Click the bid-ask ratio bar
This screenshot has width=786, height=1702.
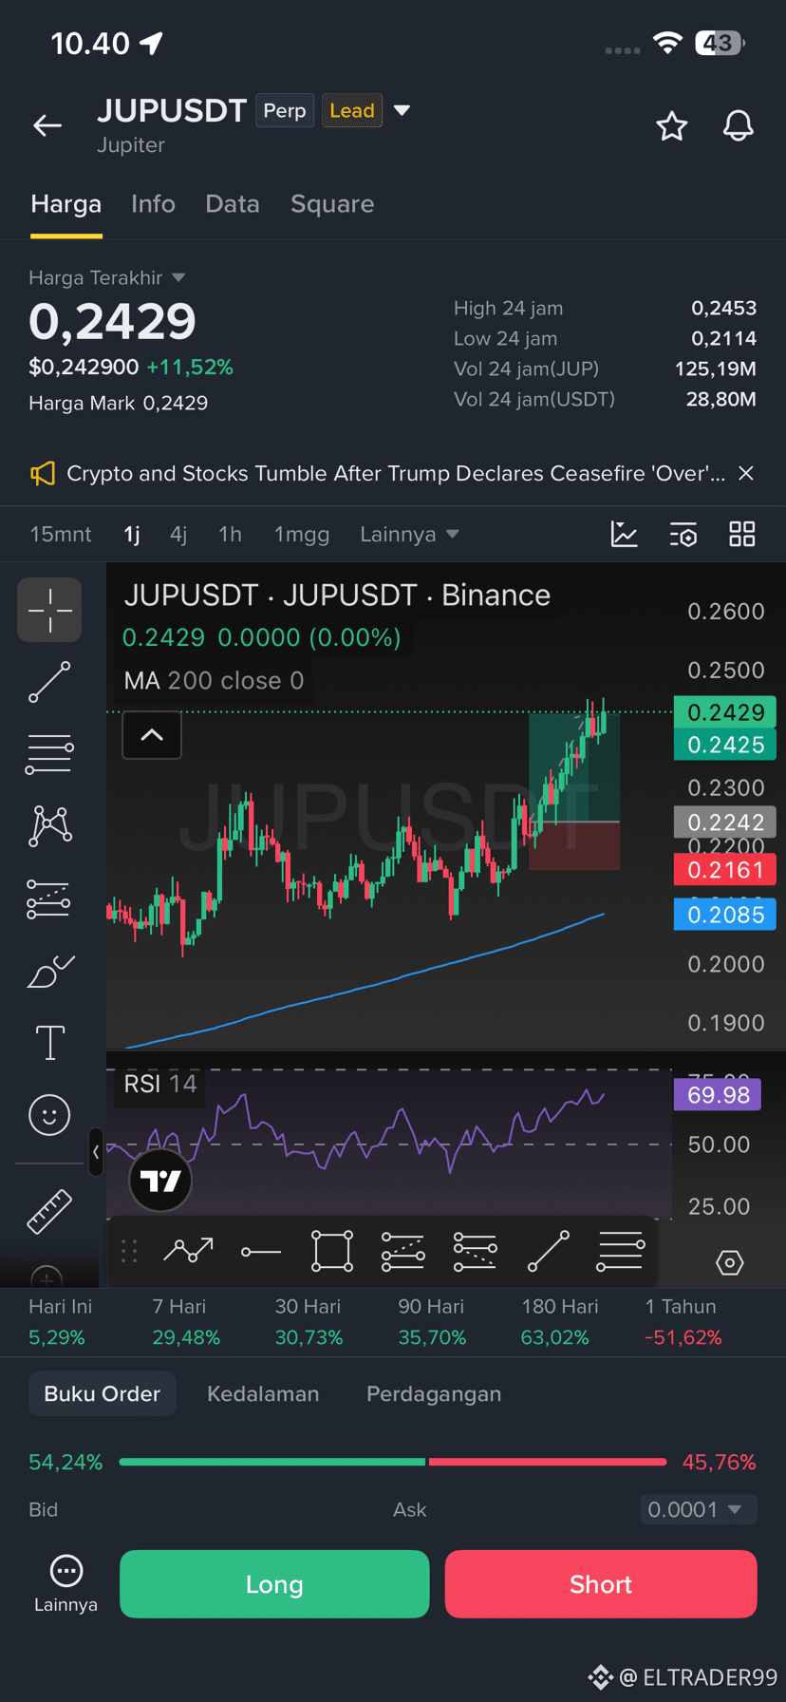pos(393,1462)
